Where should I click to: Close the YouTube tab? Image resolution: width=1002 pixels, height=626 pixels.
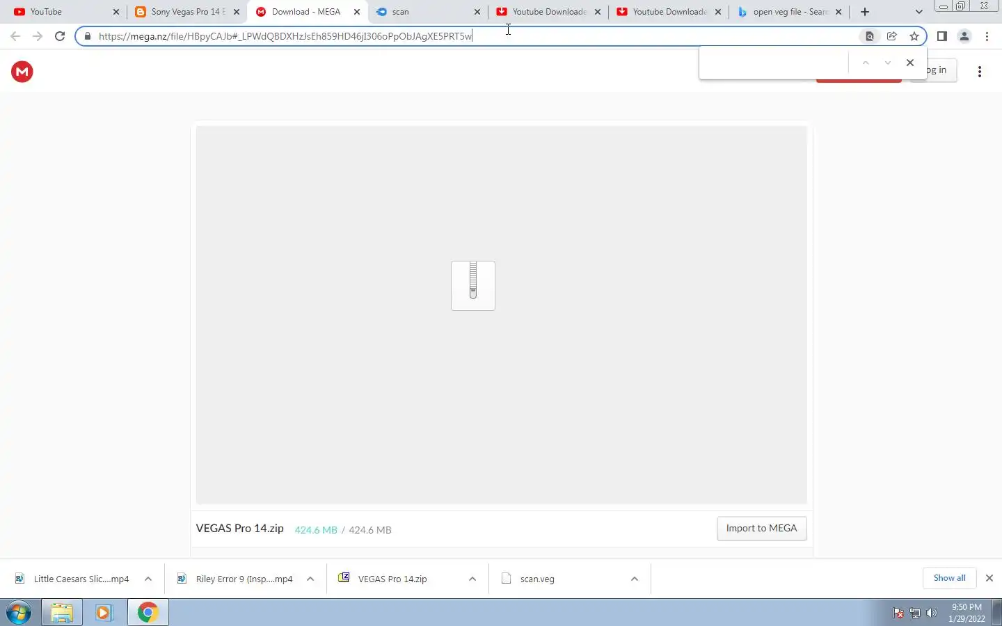116,12
